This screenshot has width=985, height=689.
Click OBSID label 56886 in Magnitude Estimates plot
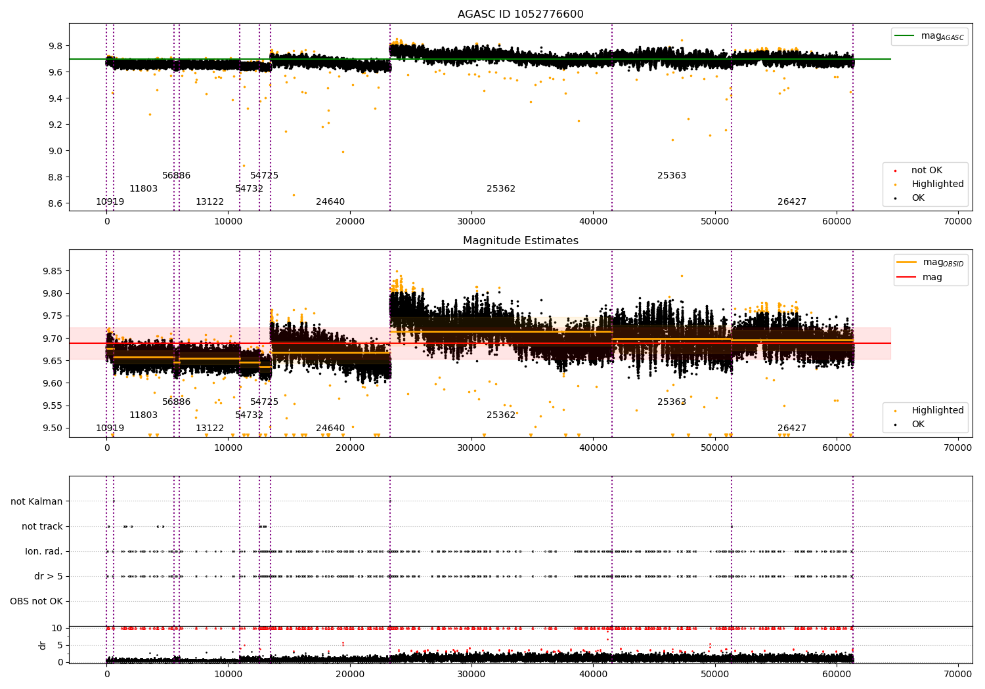[176, 402]
